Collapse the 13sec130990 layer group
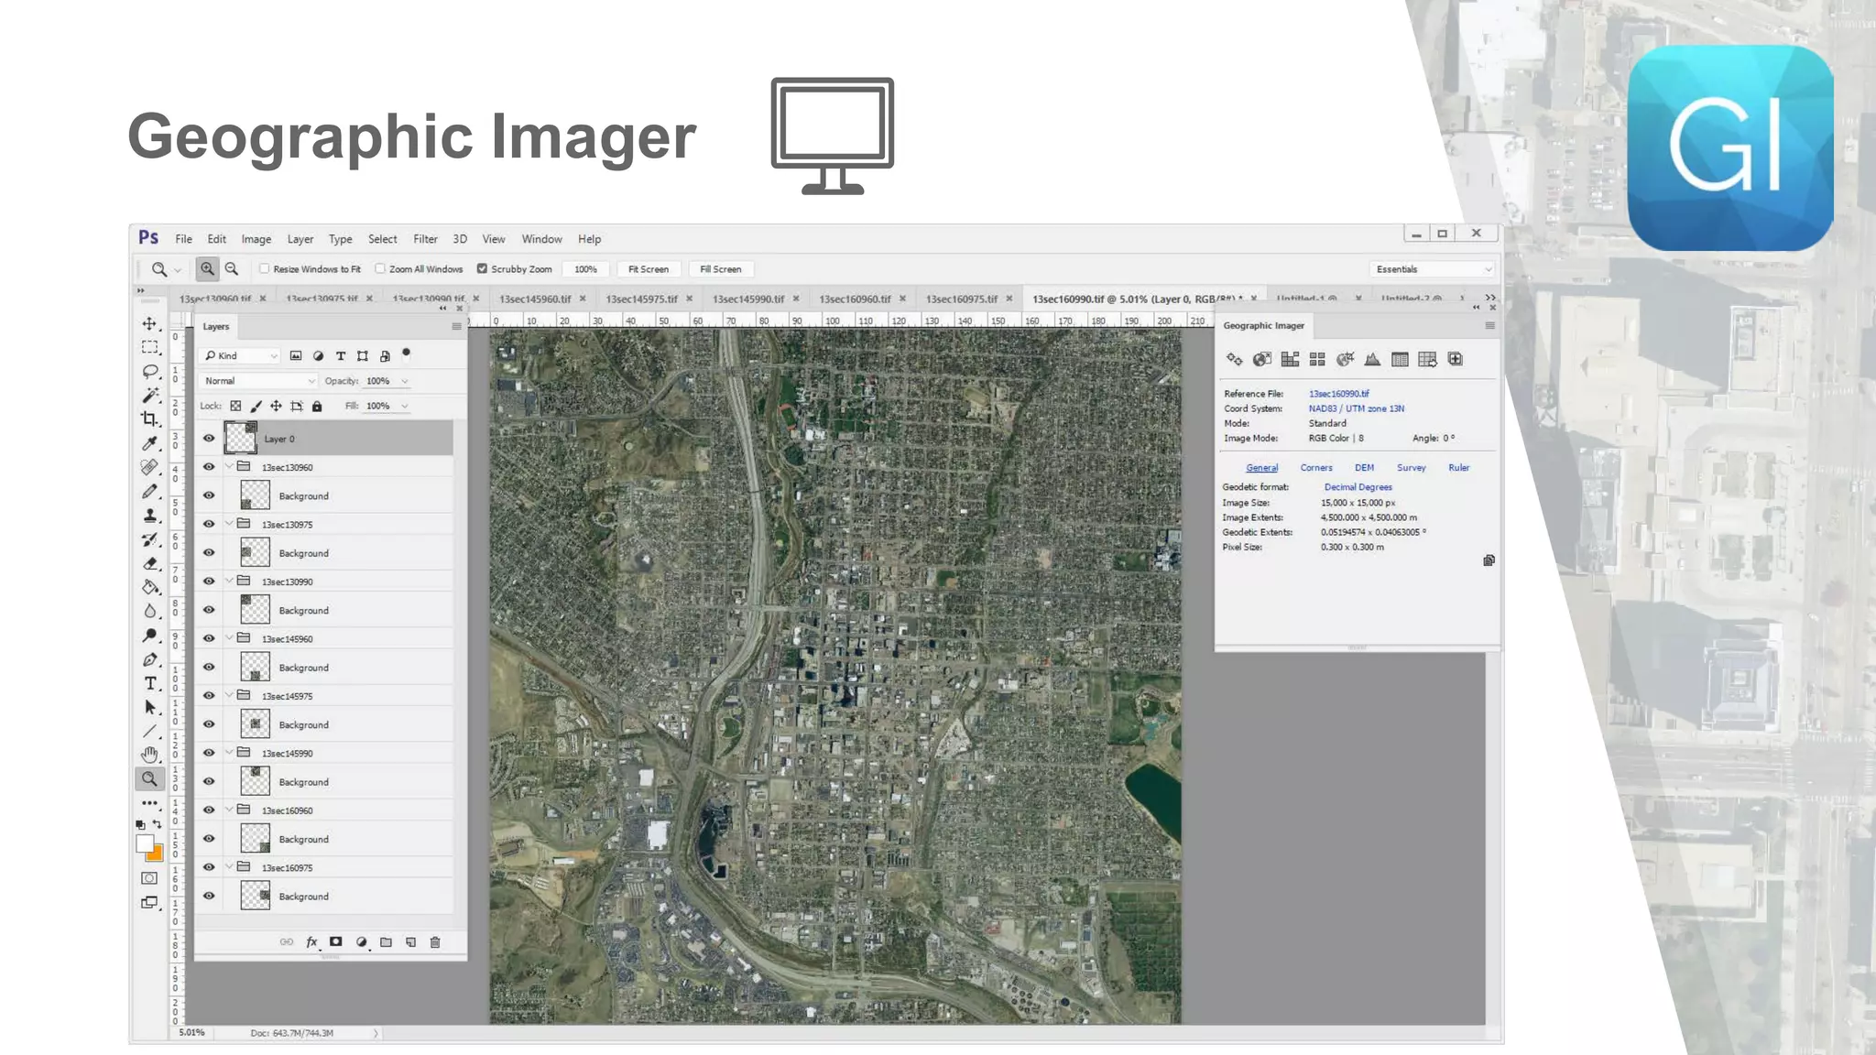The image size is (1876, 1055). 229,582
